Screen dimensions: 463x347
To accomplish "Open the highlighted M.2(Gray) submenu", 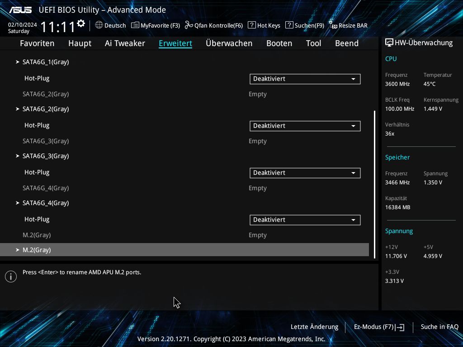I will click(x=184, y=250).
